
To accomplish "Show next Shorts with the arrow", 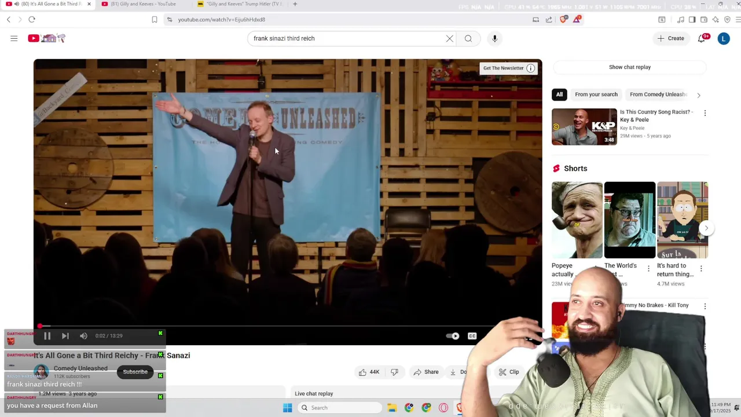I will click(706, 228).
